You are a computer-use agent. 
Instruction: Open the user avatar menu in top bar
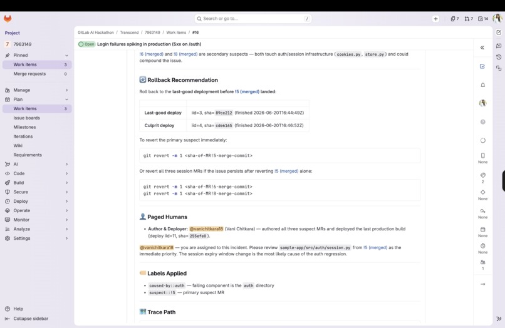[497, 18]
